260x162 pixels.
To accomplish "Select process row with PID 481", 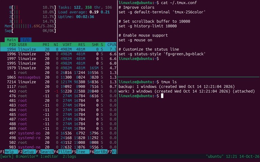I will coord(58,101).
